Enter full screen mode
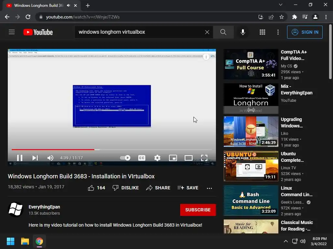The width and height of the screenshot is (333, 249). (x=204, y=158)
